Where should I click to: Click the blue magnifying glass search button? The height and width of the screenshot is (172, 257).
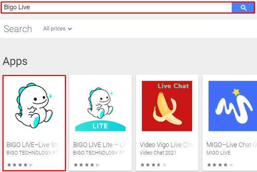click(x=243, y=7)
